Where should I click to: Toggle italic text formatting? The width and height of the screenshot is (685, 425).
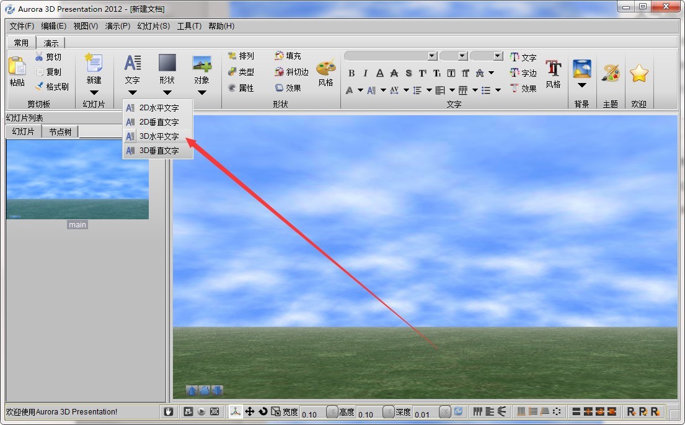(365, 72)
